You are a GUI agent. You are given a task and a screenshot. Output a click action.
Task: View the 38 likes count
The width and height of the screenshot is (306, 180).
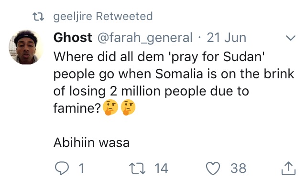[x=238, y=169]
